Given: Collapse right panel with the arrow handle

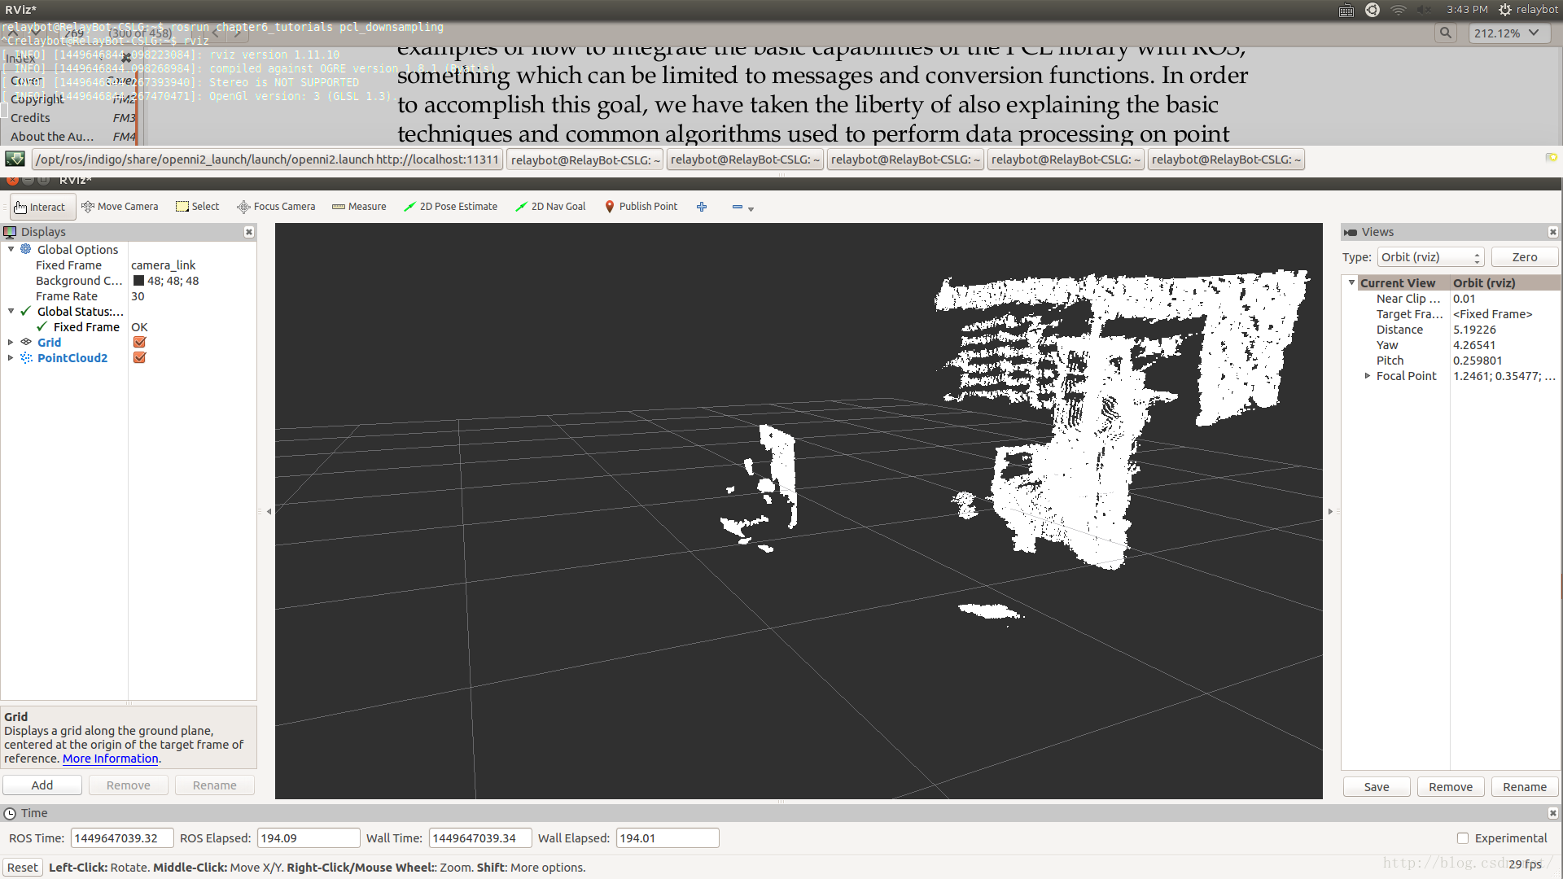Looking at the screenshot, I should tap(1331, 511).
